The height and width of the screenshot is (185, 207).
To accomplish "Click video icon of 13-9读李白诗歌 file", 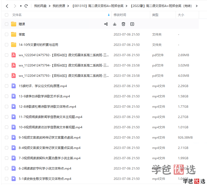I will pos(14,96).
